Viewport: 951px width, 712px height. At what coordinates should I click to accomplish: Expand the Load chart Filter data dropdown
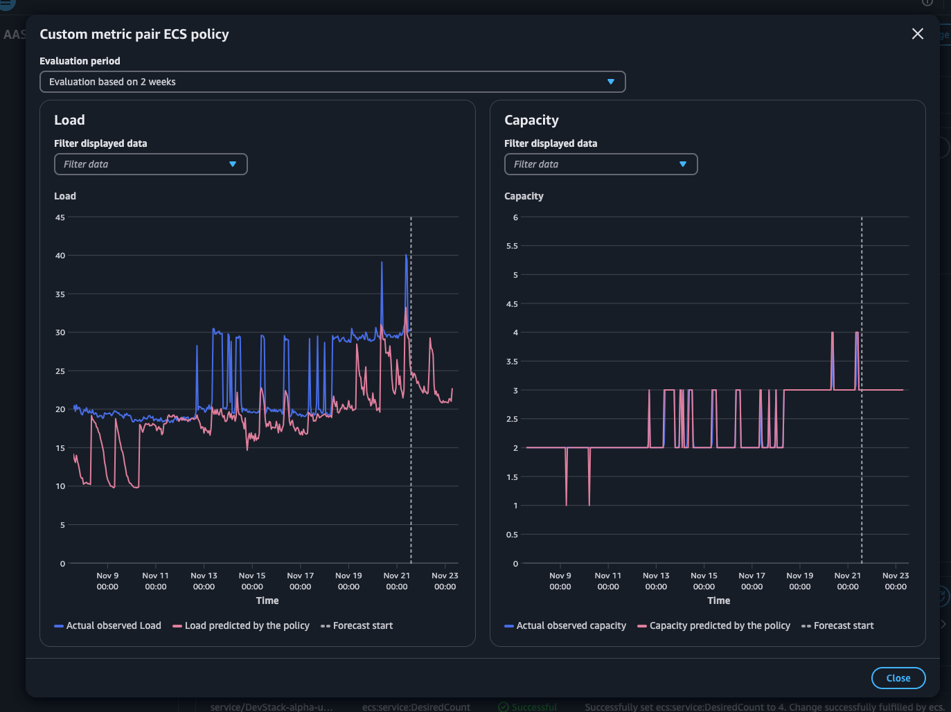tap(151, 164)
